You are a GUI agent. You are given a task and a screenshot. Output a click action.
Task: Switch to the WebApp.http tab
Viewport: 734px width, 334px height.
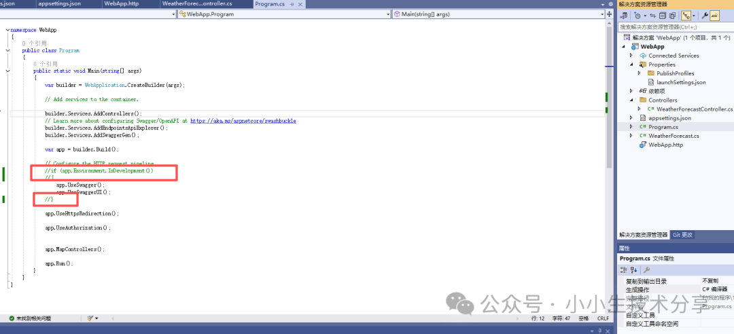(121, 4)
